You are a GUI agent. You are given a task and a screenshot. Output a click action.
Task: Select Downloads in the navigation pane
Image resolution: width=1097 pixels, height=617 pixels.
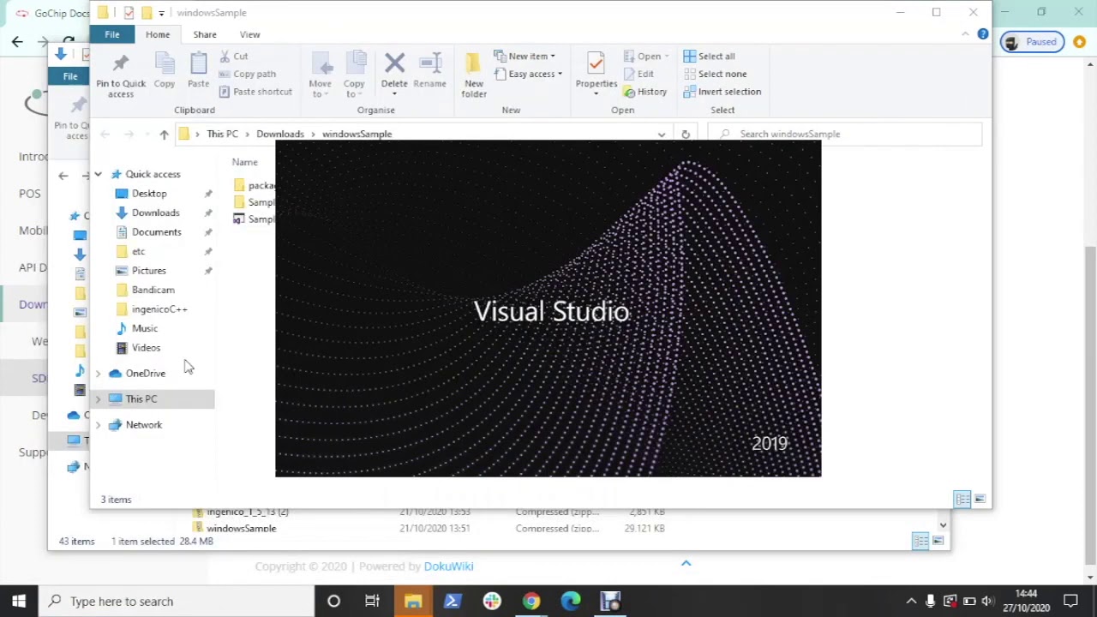(155, 213)
